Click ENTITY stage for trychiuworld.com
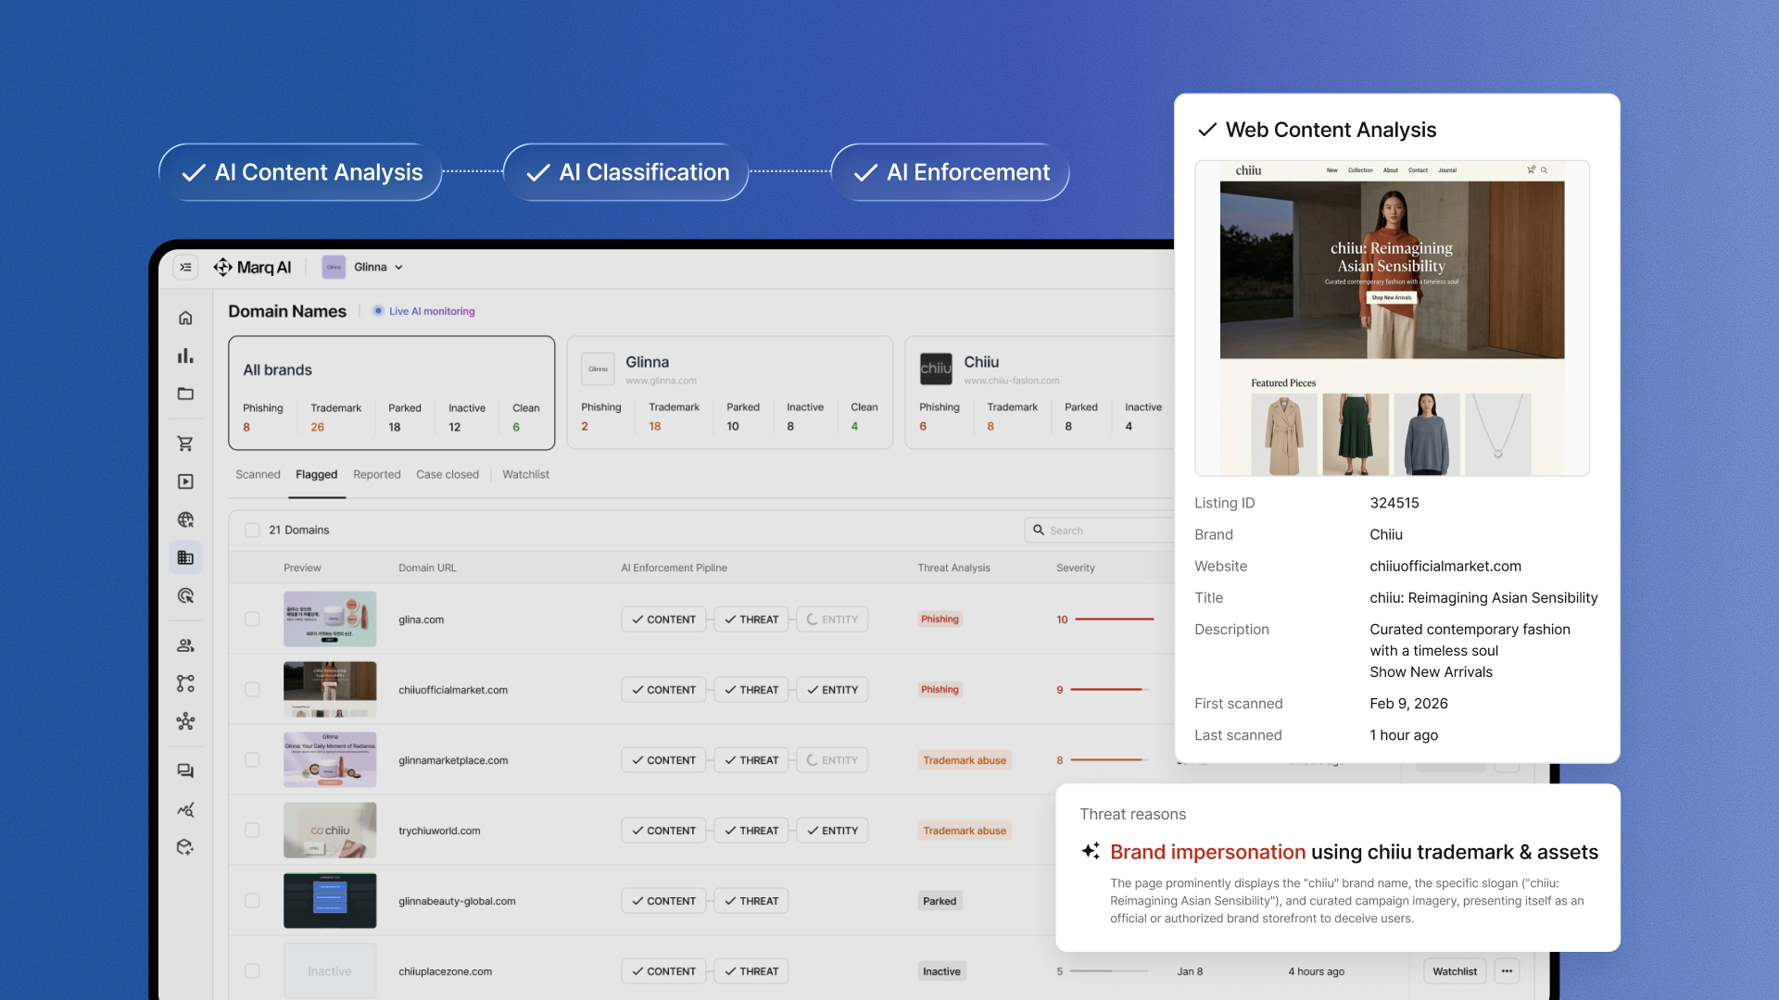Viewport: 1779px width, 1000px height. [832, 831]
